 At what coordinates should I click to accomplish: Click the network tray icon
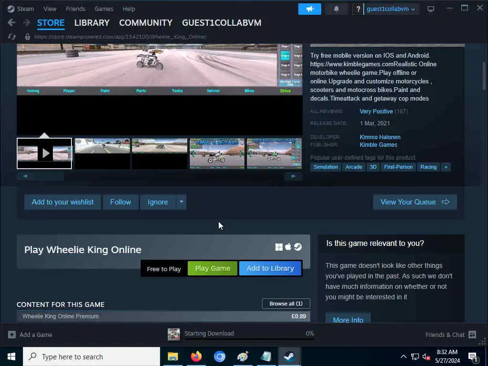point(415,356)
